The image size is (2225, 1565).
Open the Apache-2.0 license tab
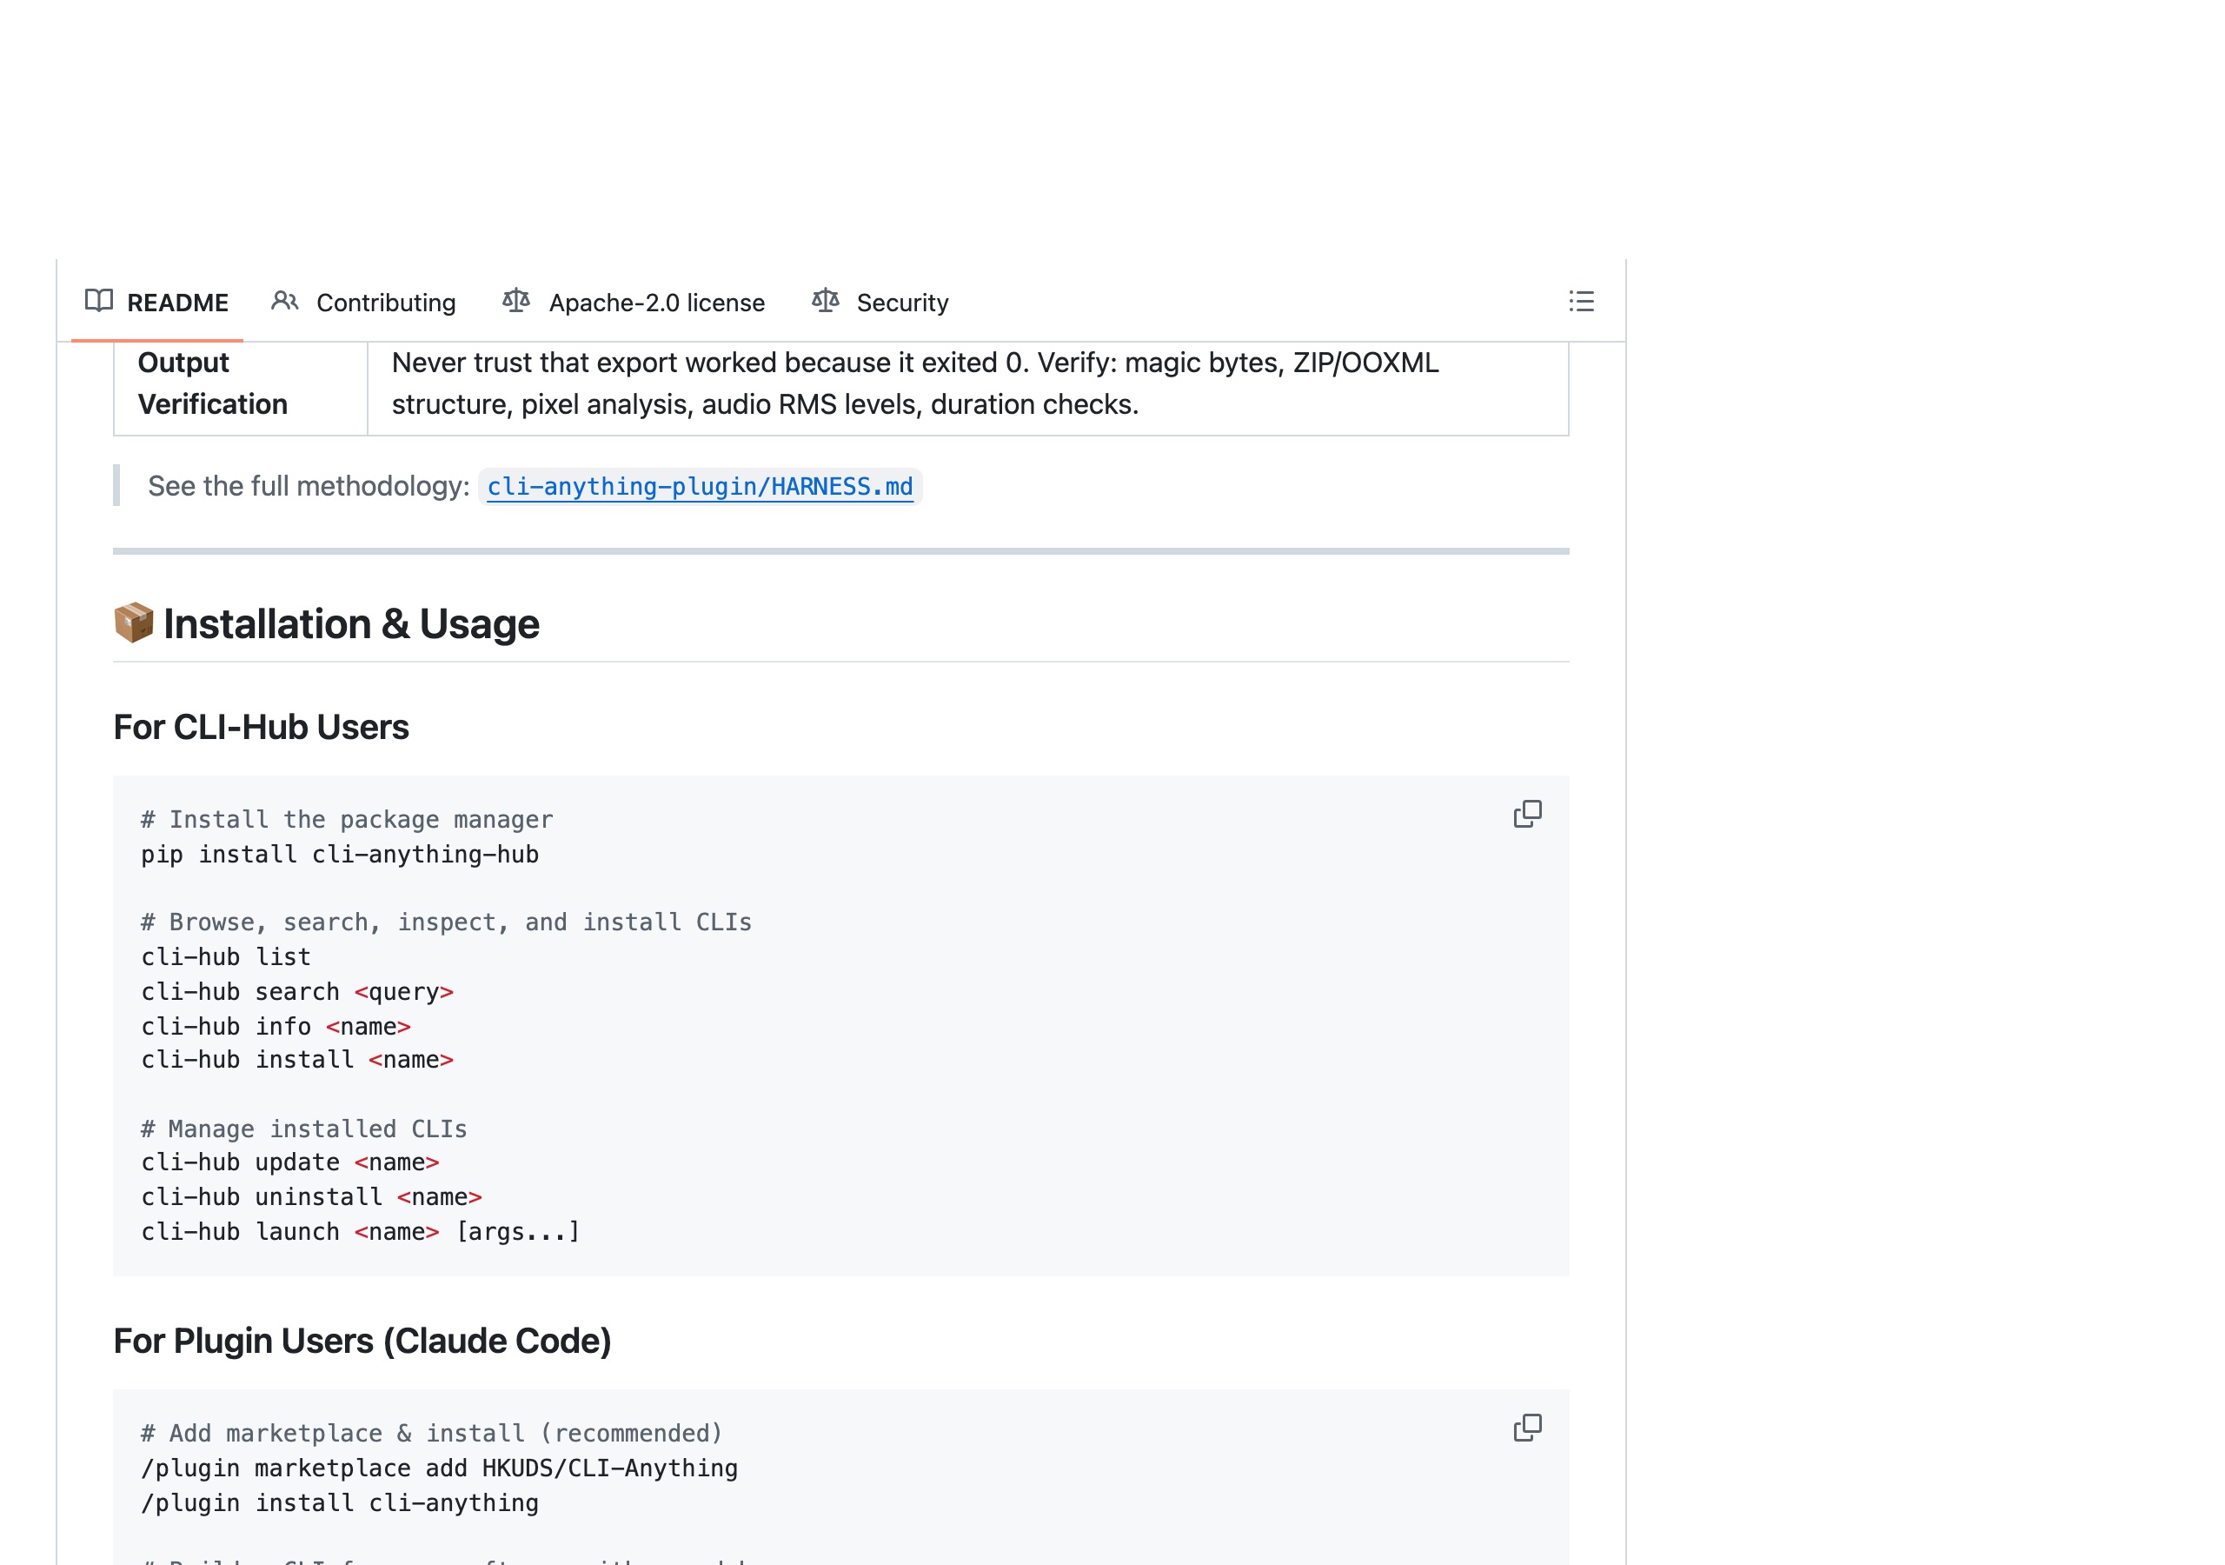click(x=634, y=303)
